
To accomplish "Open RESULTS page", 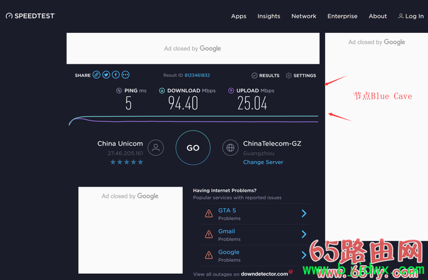I will coord(269,76).
